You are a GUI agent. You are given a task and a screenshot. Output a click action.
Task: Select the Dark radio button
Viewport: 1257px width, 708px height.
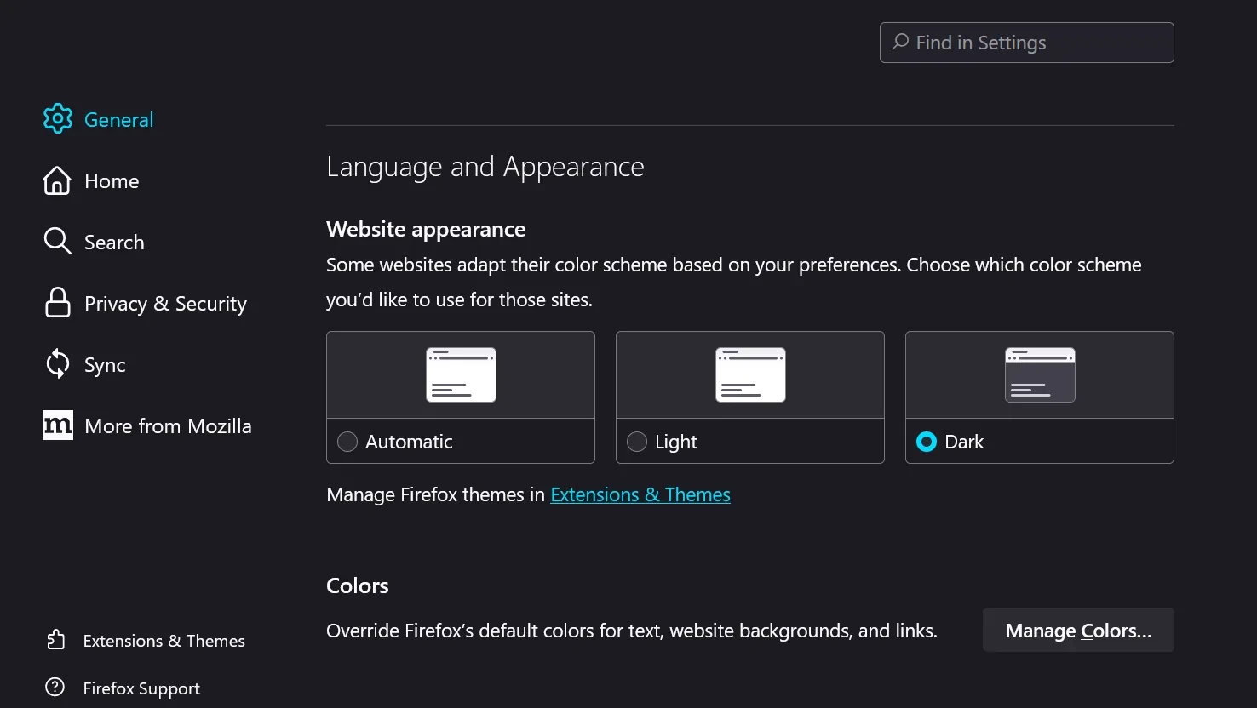pyautogui.click(x=927, y=442)
